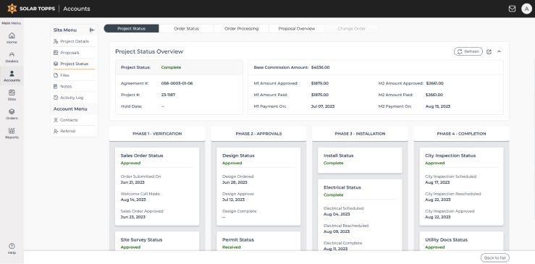Open Dealers from the sidebar
This screenshot has width=535, height=264.
12,57
